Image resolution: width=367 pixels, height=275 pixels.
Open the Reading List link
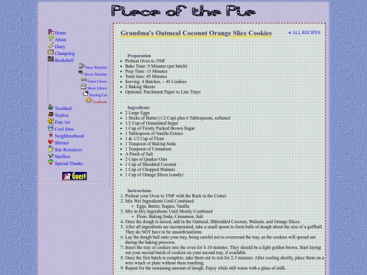[x=99, y=95]
